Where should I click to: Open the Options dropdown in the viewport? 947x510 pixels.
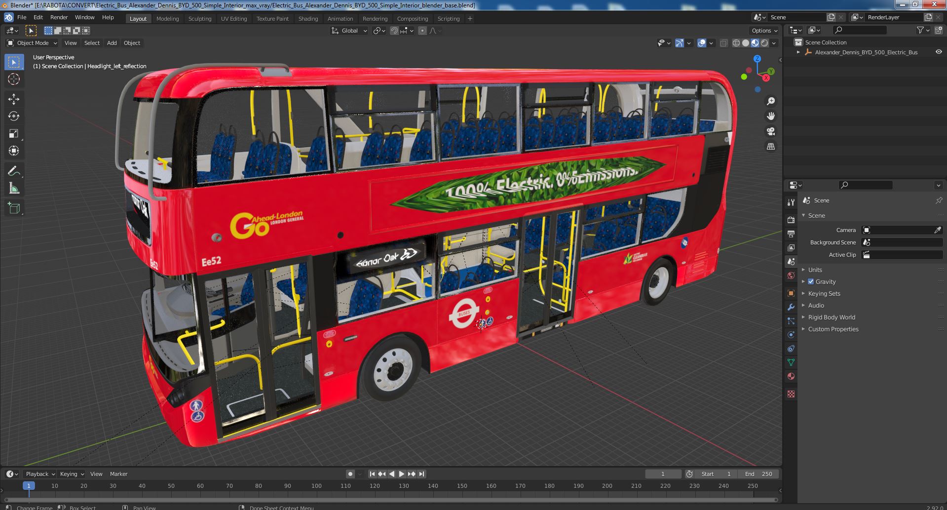[x=764, y=31]
